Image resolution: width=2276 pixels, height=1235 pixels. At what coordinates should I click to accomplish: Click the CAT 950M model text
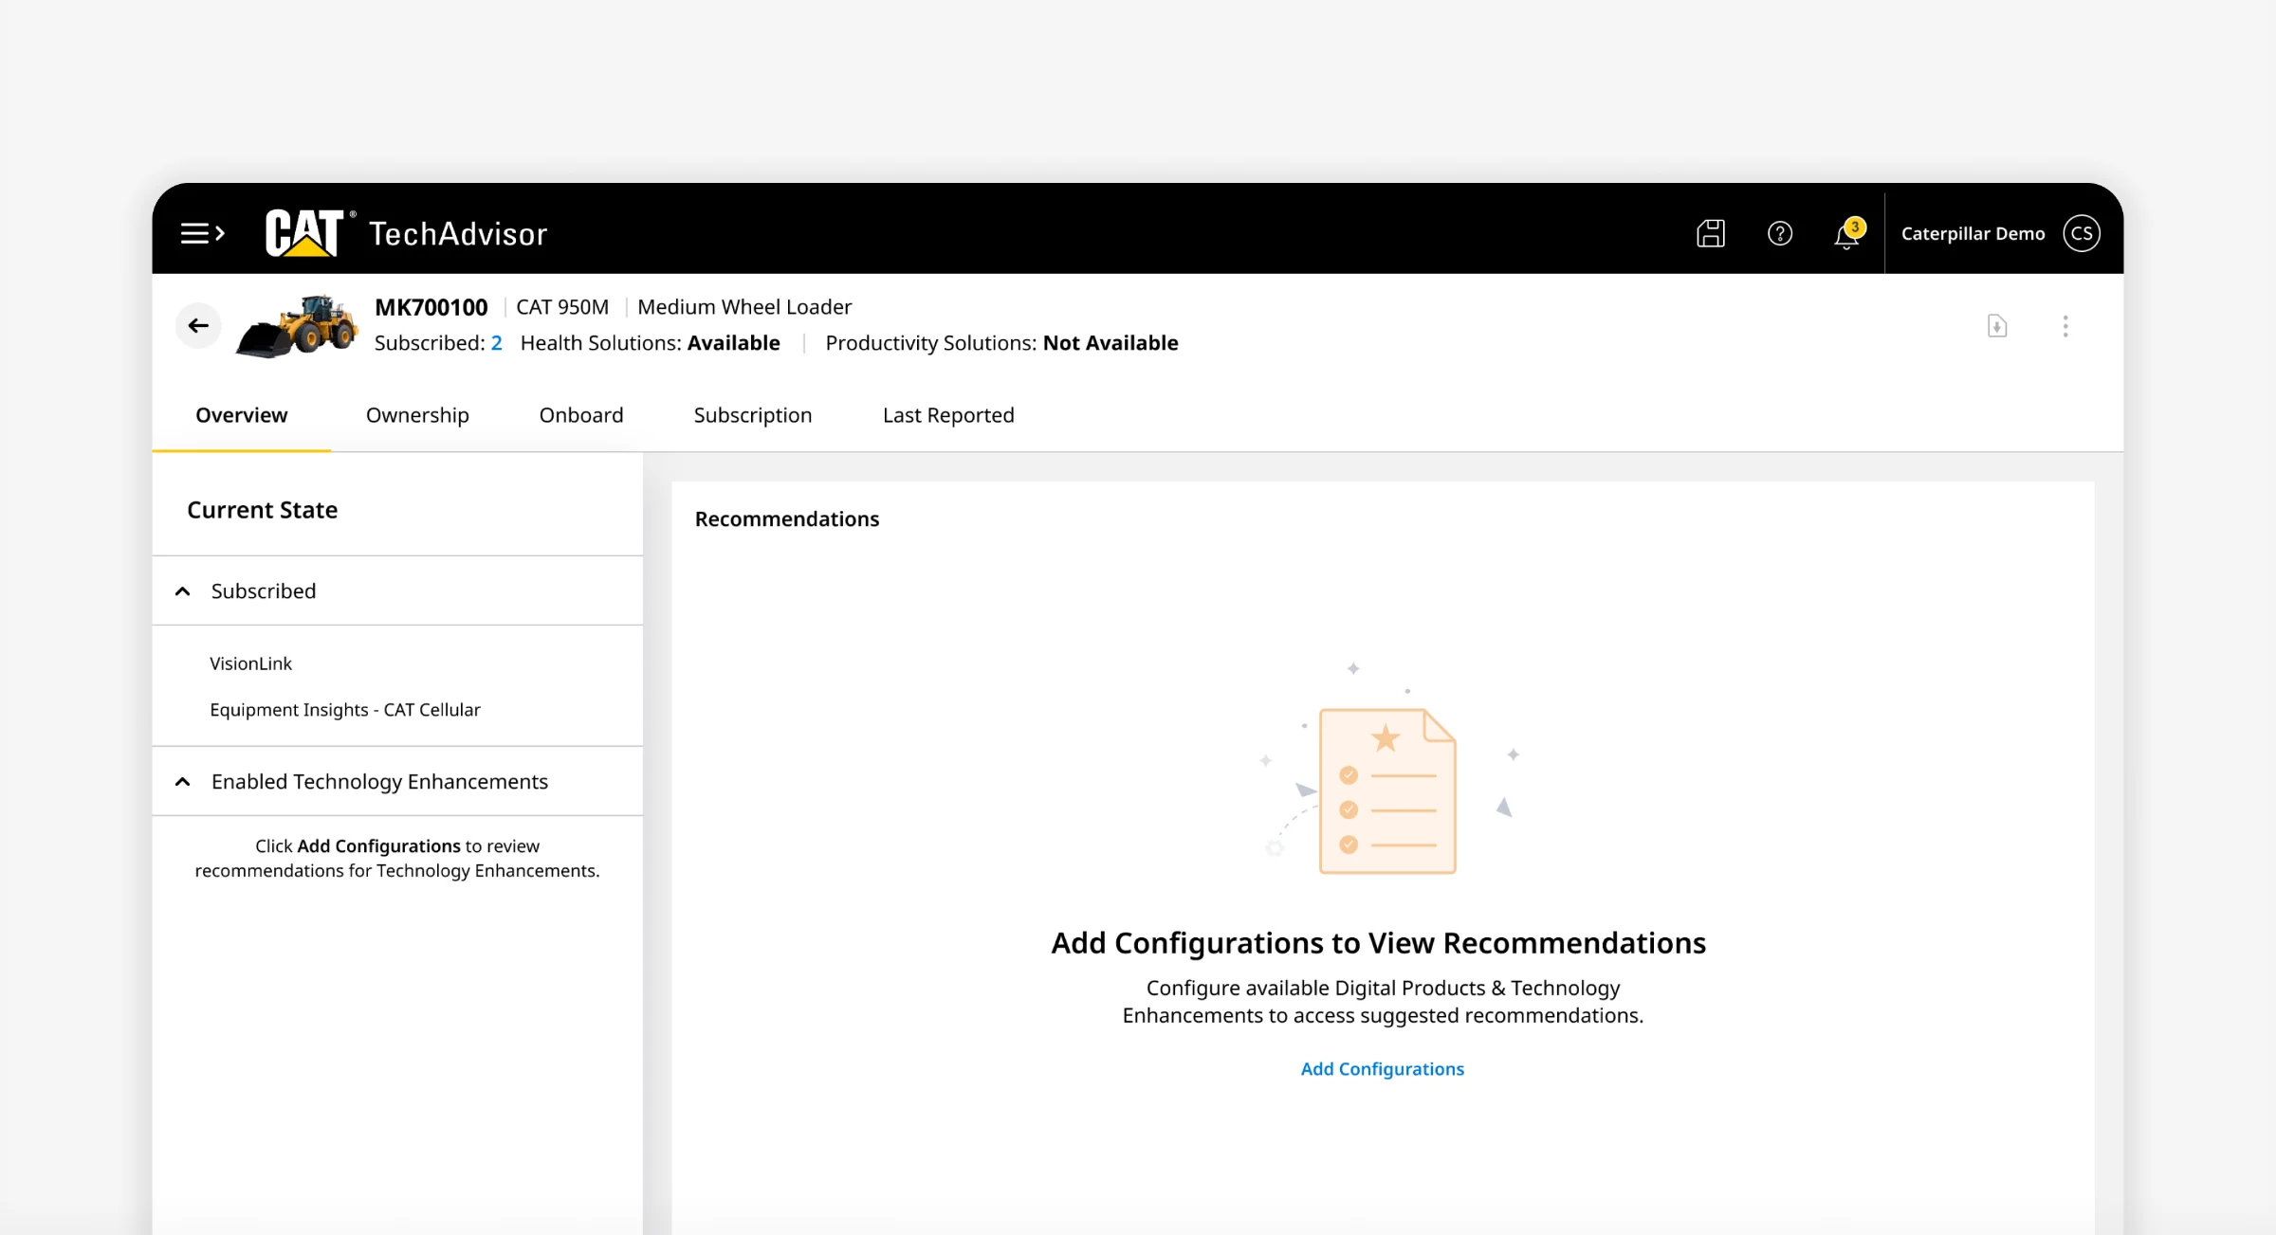[x=562, y=307]
